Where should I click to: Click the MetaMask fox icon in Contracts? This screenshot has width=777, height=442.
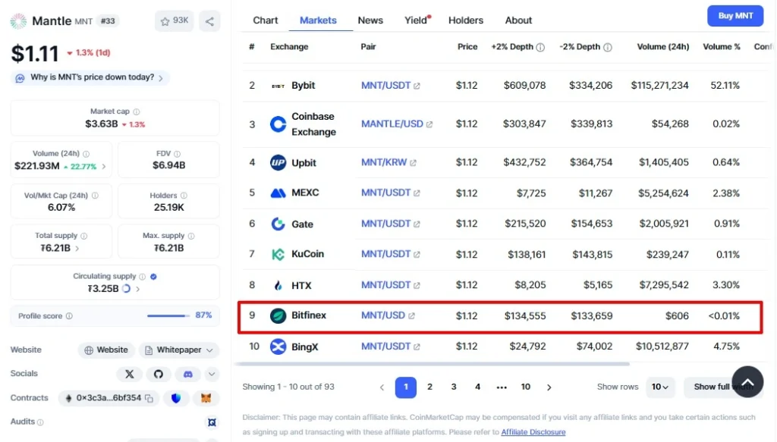pos(206,398)
